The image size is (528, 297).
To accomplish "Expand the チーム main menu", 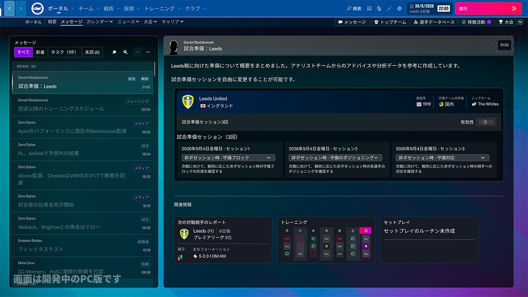I will (x=88, y=8).
